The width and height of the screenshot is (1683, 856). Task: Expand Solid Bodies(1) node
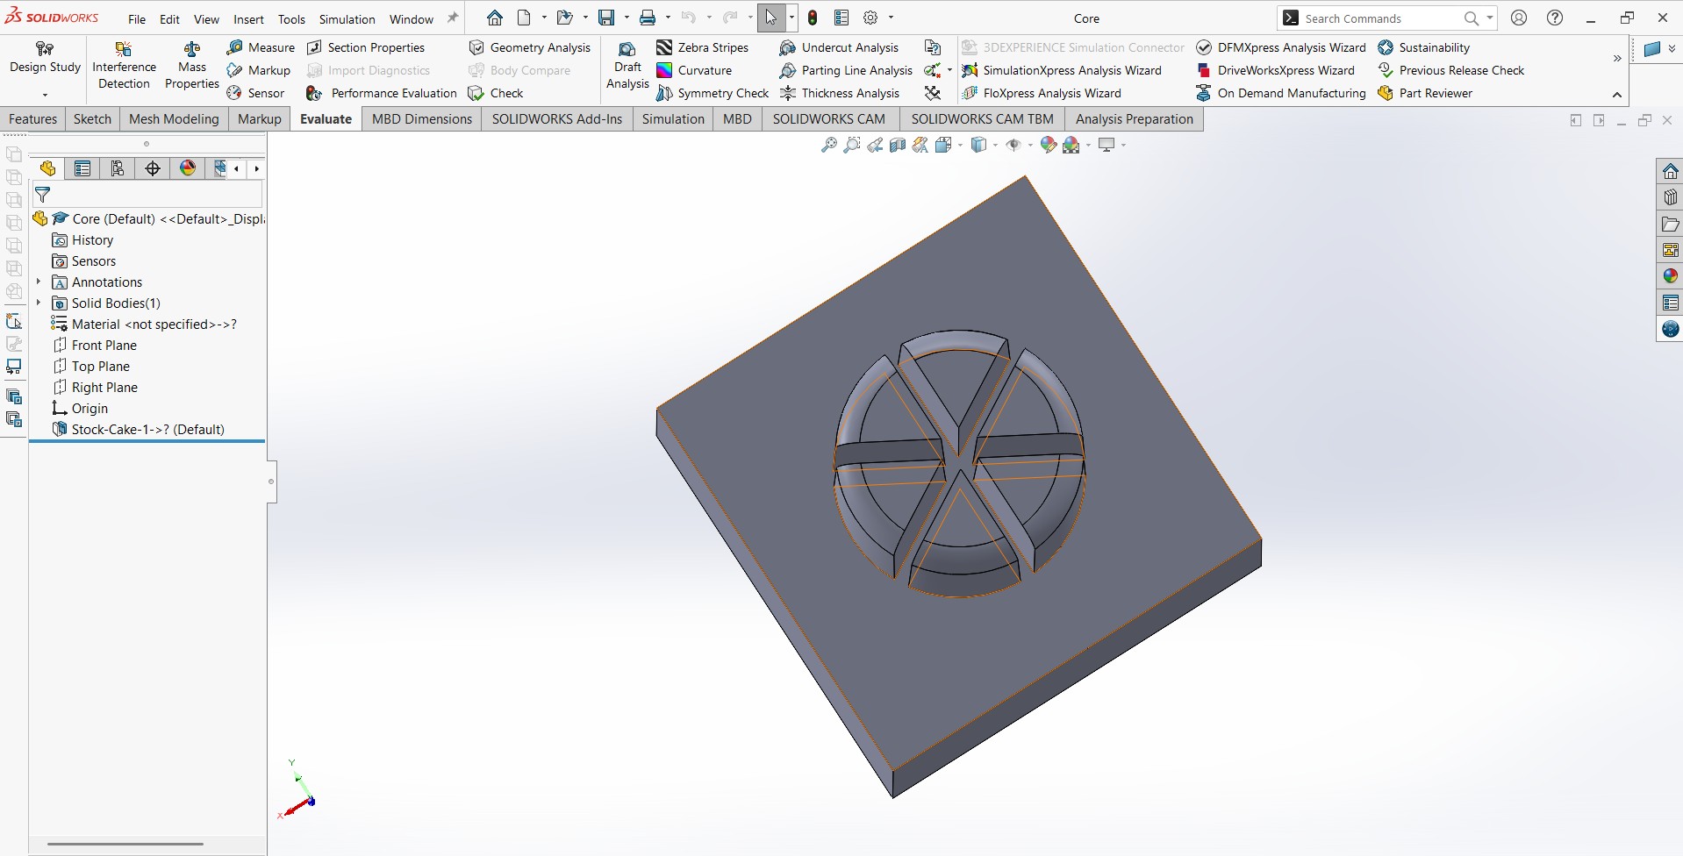pyautogui.click(x=39, y=303)
